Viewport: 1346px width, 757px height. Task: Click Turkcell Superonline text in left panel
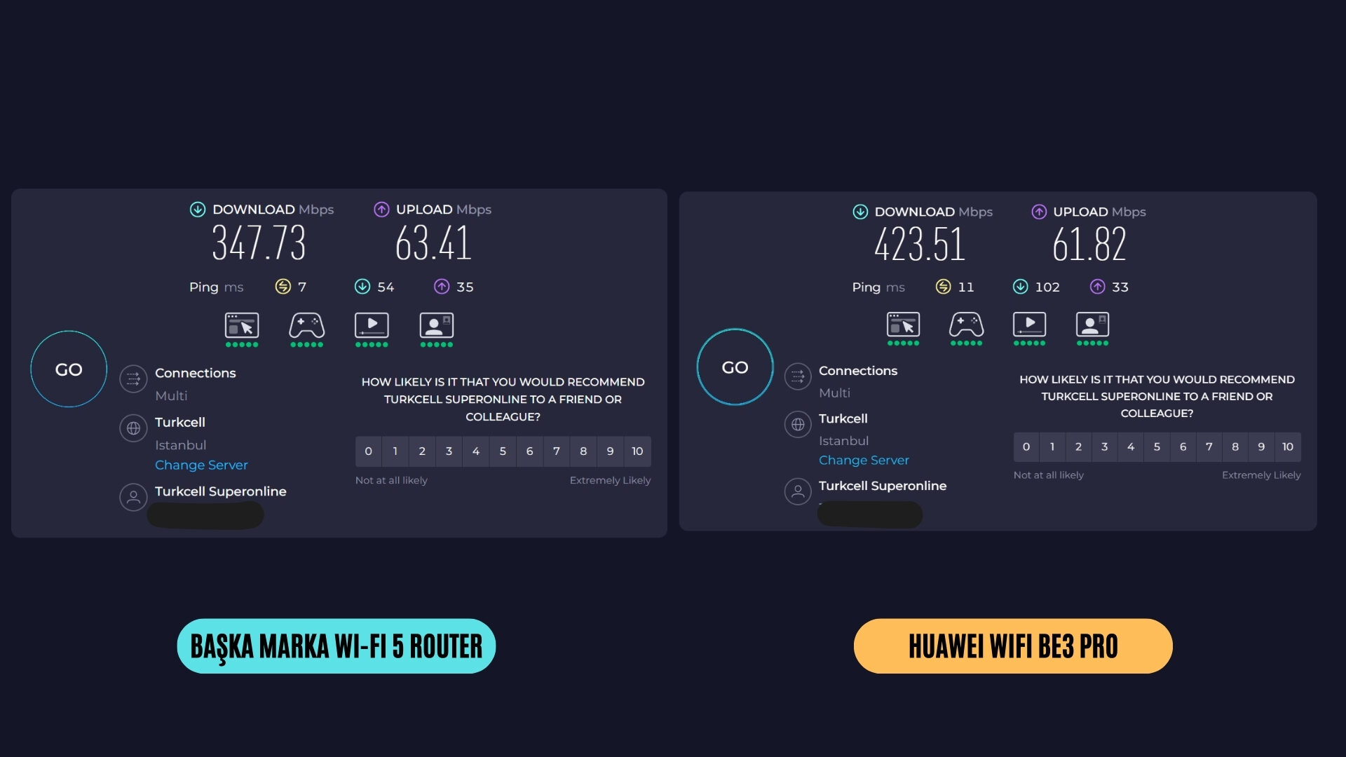tap(221, 491)
